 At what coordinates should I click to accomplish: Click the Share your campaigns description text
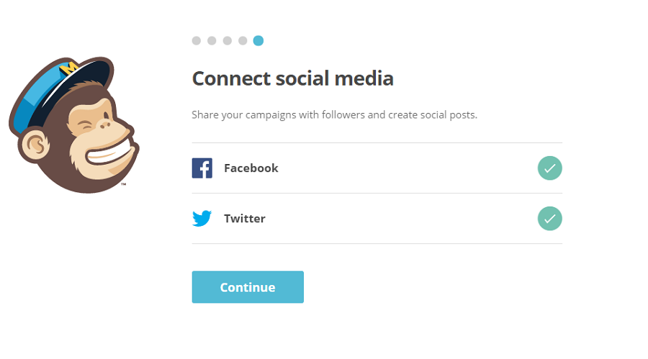coord(334,115)
